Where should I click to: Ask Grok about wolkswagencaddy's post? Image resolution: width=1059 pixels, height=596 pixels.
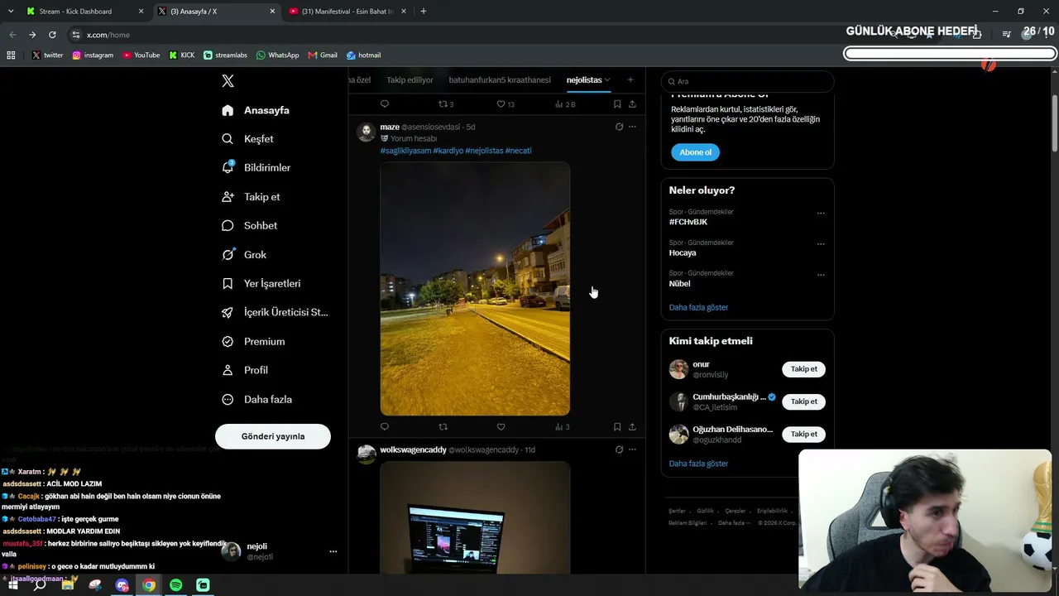pos(619,449)
